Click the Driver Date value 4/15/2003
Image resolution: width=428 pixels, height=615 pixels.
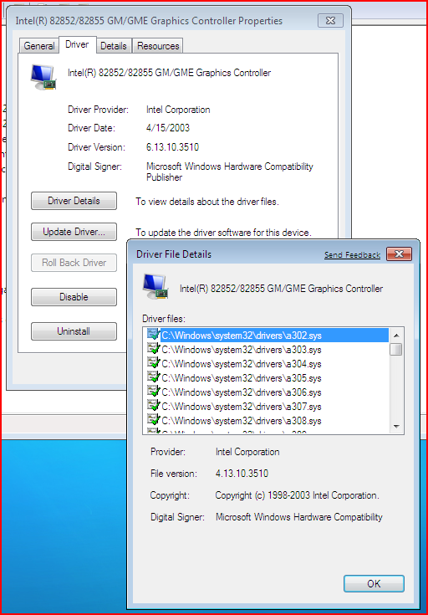tap(168, 128)
